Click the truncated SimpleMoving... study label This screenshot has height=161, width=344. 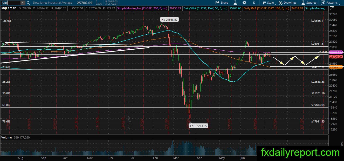(x=317, y=9)
